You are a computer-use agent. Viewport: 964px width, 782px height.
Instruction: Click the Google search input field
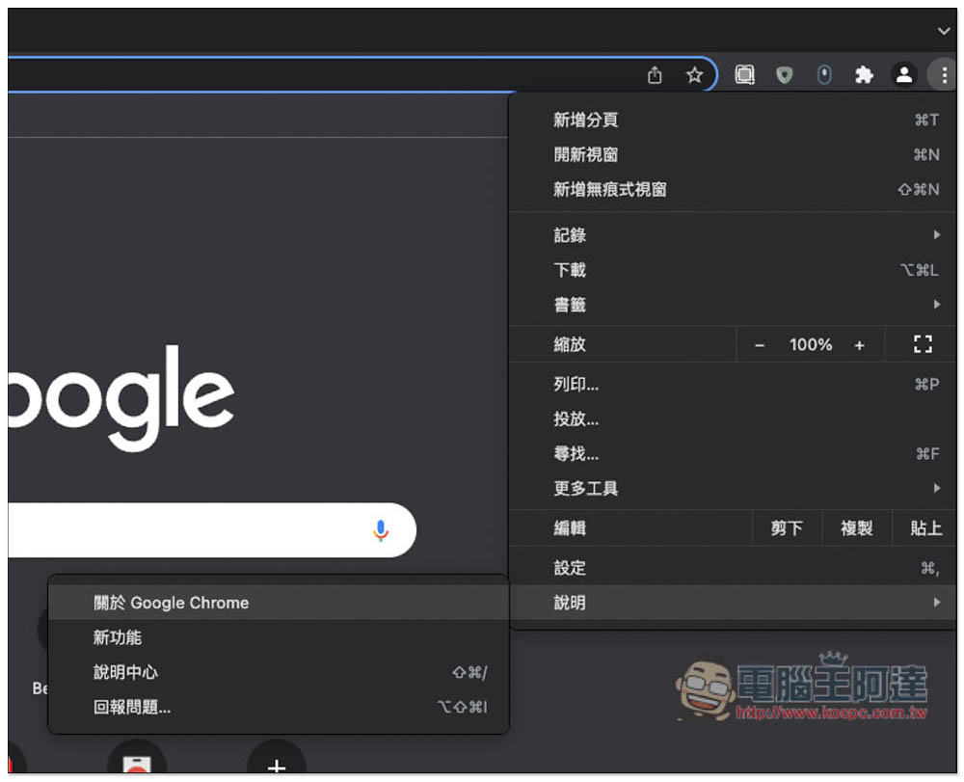click(211, 530)
